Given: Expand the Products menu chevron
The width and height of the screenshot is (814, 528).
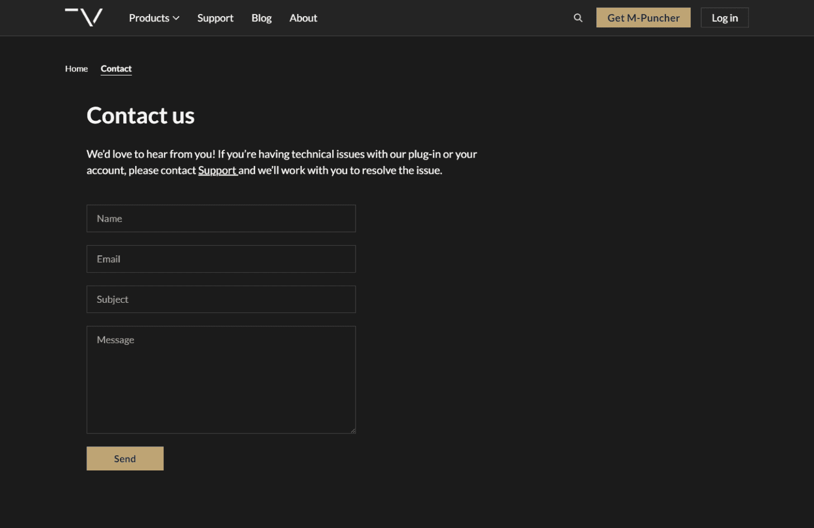Looking at the screenshot, I should 176,18.
